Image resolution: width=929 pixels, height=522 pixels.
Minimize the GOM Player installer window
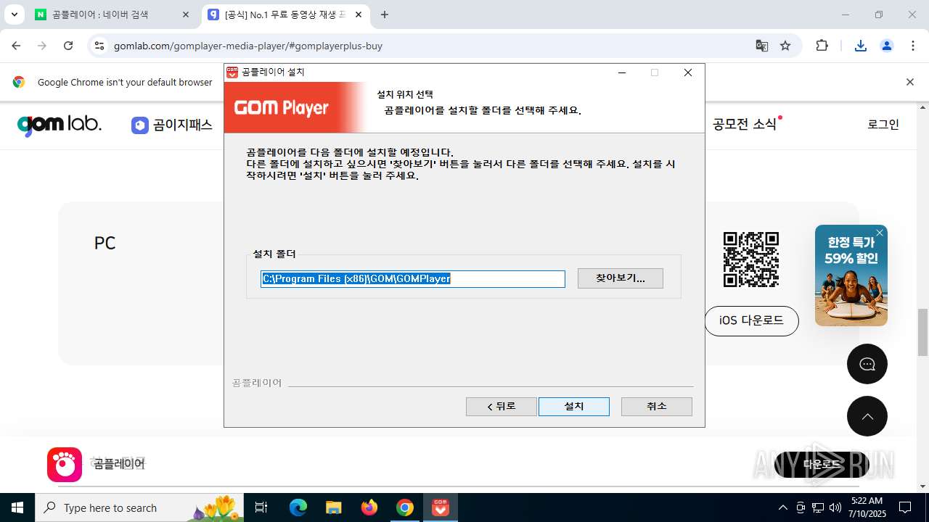point(622,72)
